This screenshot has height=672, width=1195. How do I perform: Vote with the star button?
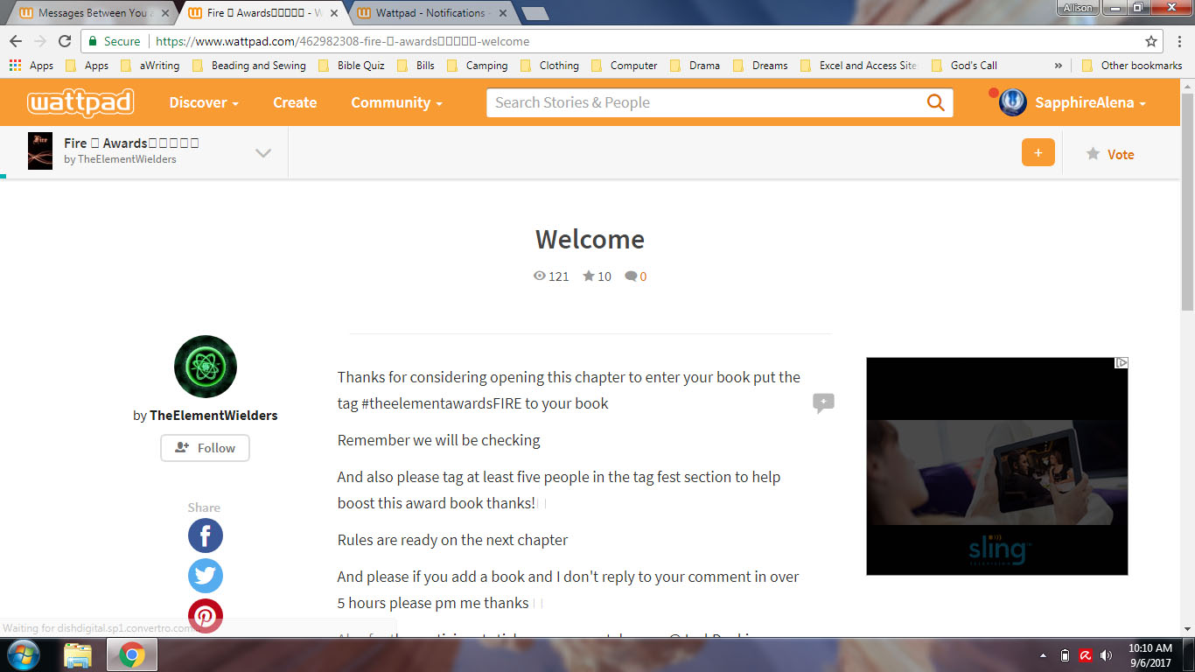(1110, 154)
